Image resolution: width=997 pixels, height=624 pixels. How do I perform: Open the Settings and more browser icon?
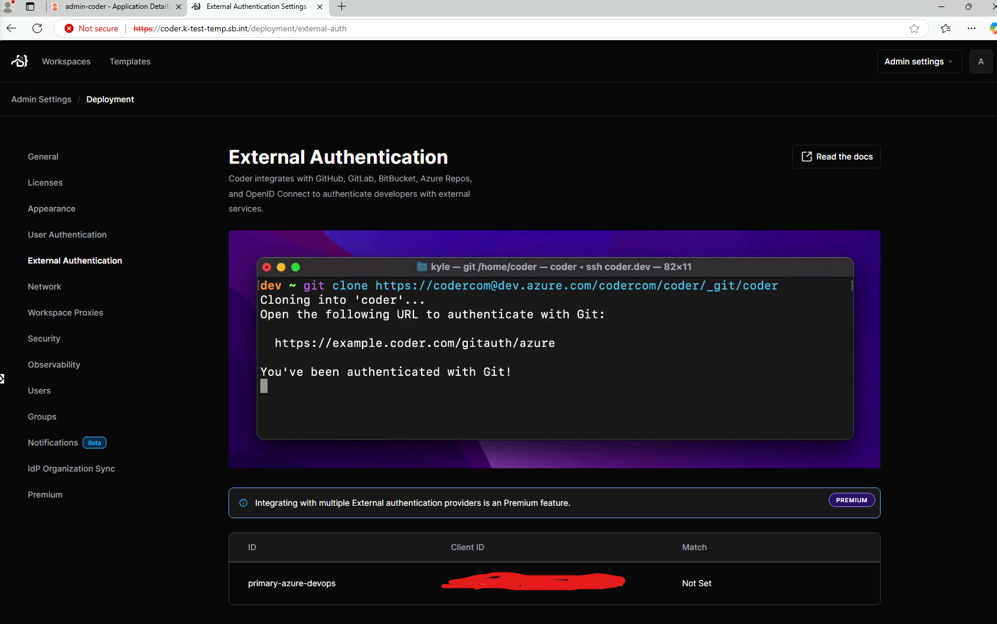(972, 28)
